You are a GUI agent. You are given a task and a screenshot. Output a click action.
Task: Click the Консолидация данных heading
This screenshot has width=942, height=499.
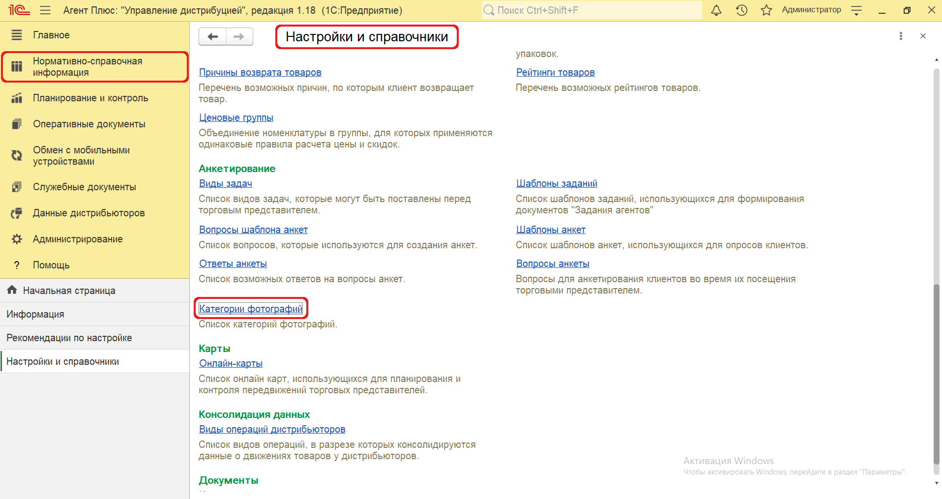click(254, 414)
